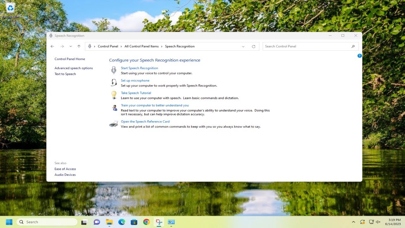Open the Take Speech Tutorial link

point(136,93)
